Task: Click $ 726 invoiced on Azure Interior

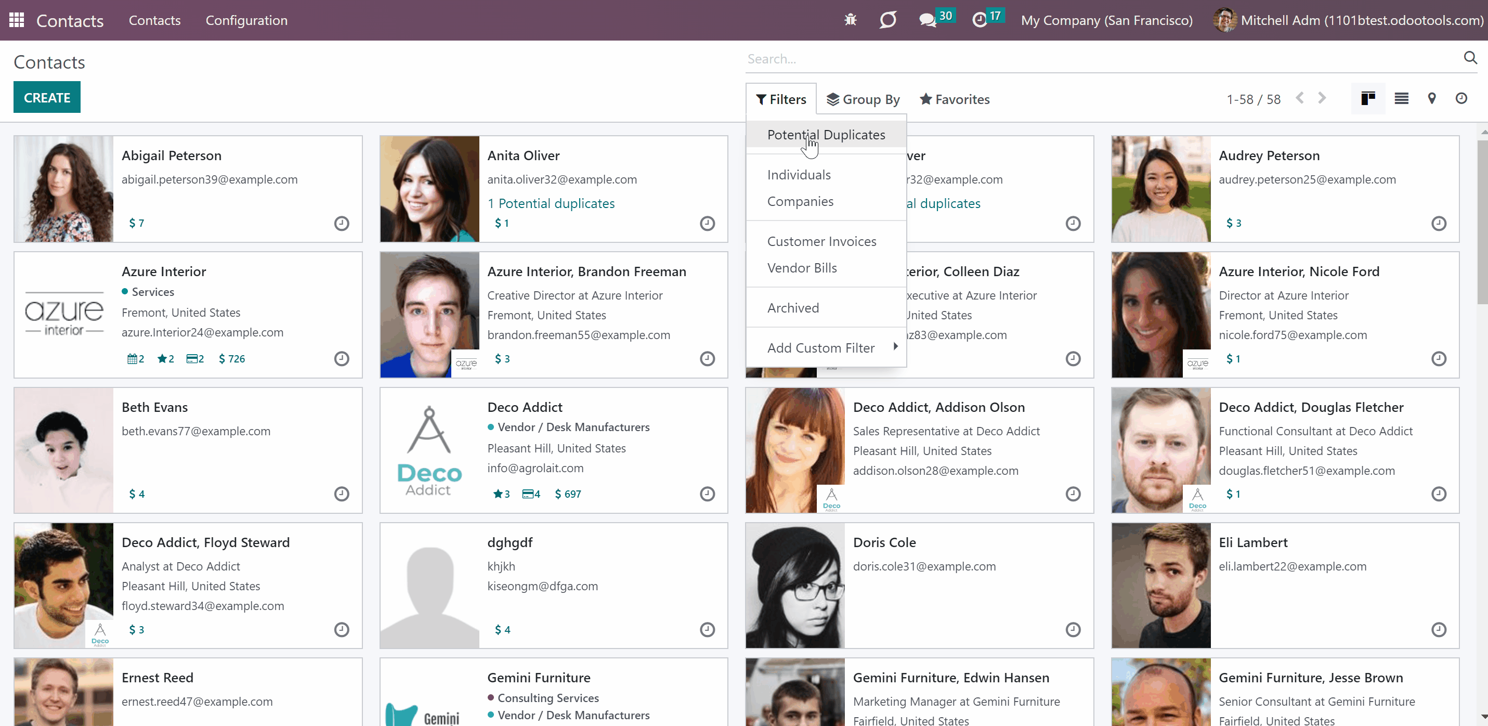Action: [x=232, y=359]
